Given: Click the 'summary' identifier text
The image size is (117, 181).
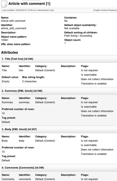Looking at the screenshot, I should click(24, 102).
